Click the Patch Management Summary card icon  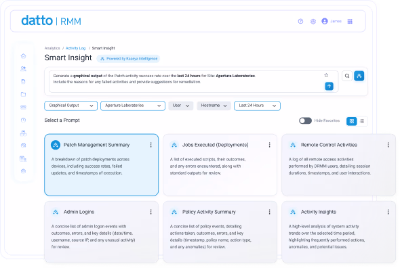[x=56, y=145]
